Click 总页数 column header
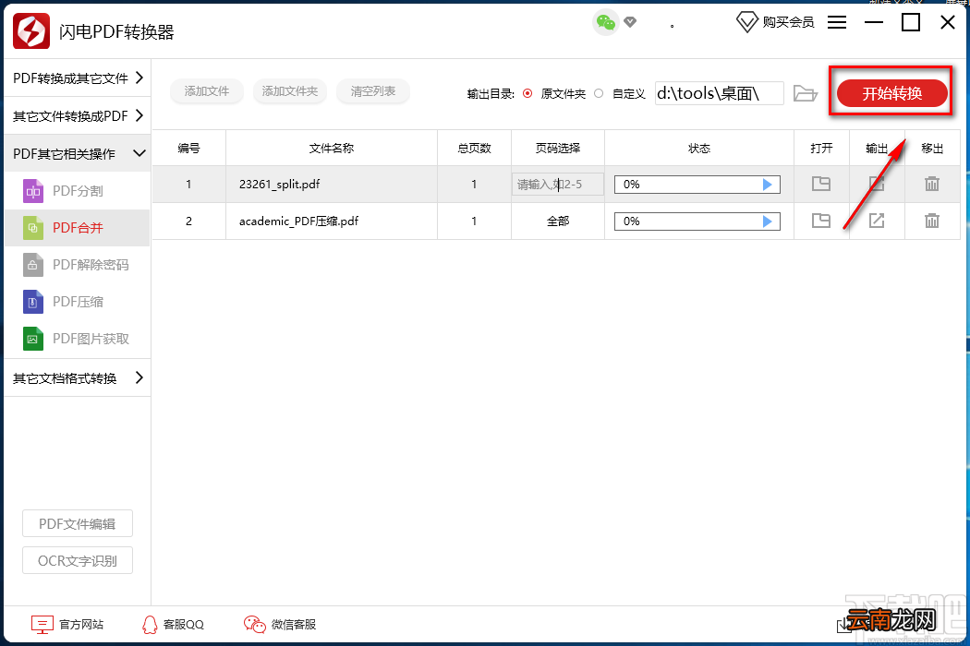 coord(474,149)
